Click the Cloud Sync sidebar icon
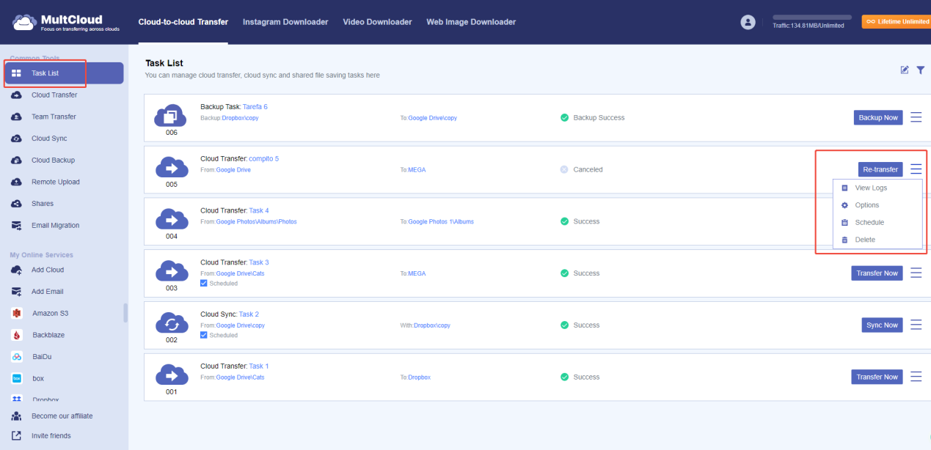 [x=16, y=139]
